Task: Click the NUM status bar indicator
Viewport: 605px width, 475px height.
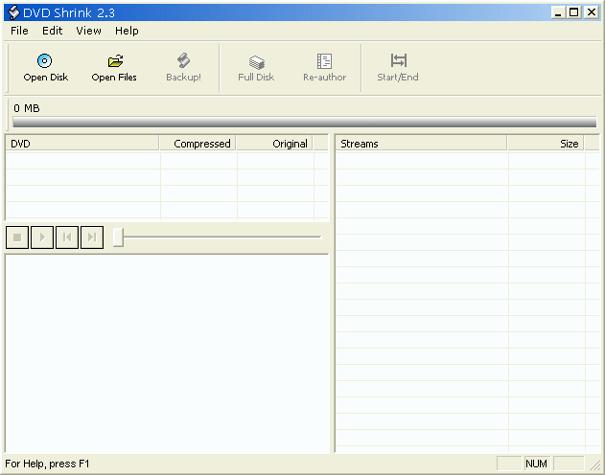Action: 536,464
